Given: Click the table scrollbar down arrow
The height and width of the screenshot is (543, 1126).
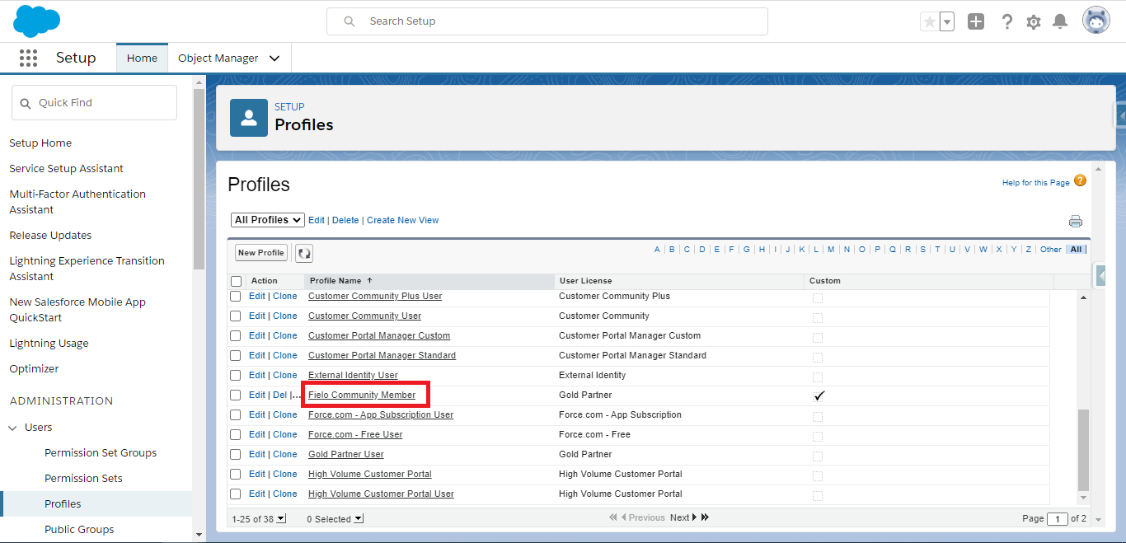Looking at the screenshot, I should point(1084,498).
